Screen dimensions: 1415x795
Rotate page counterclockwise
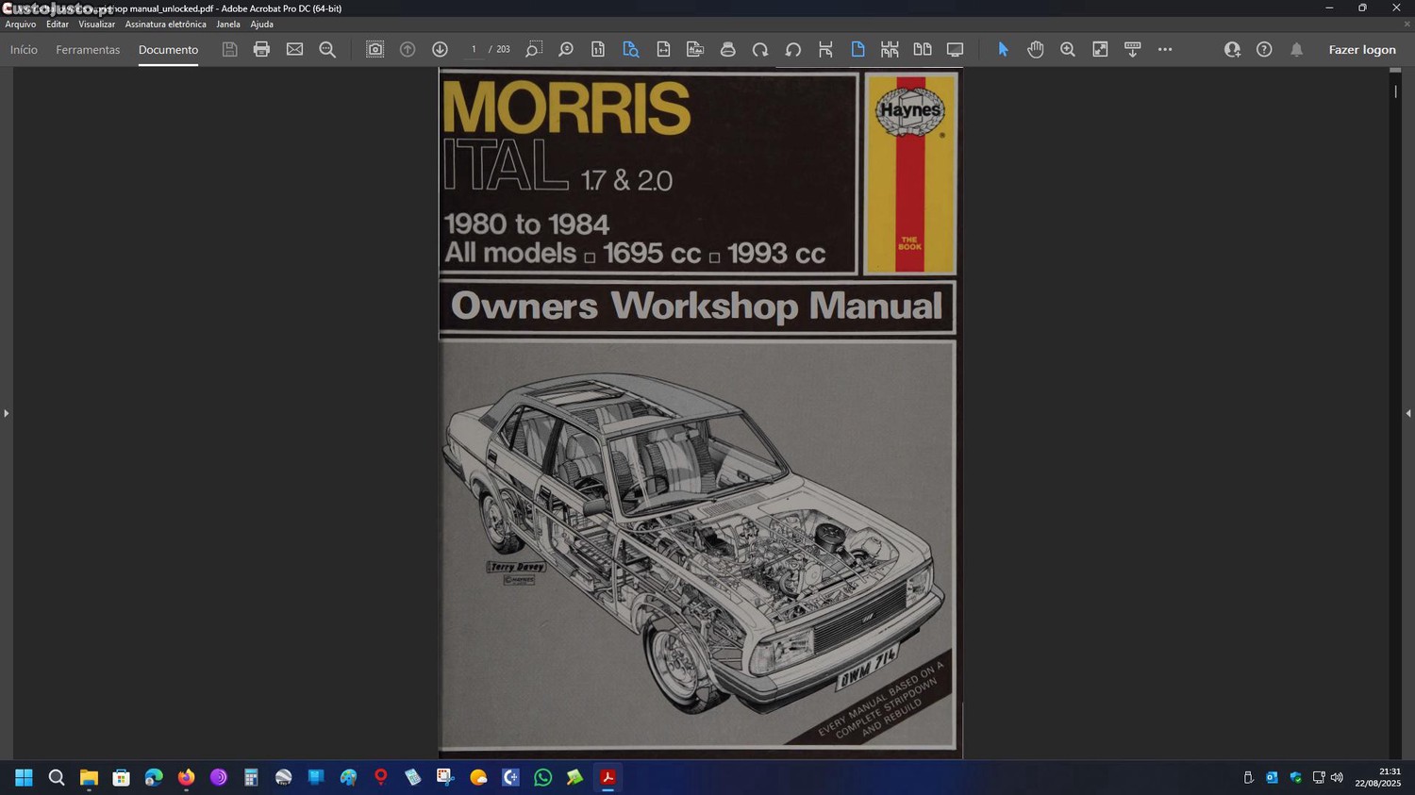tap(793, 49)
